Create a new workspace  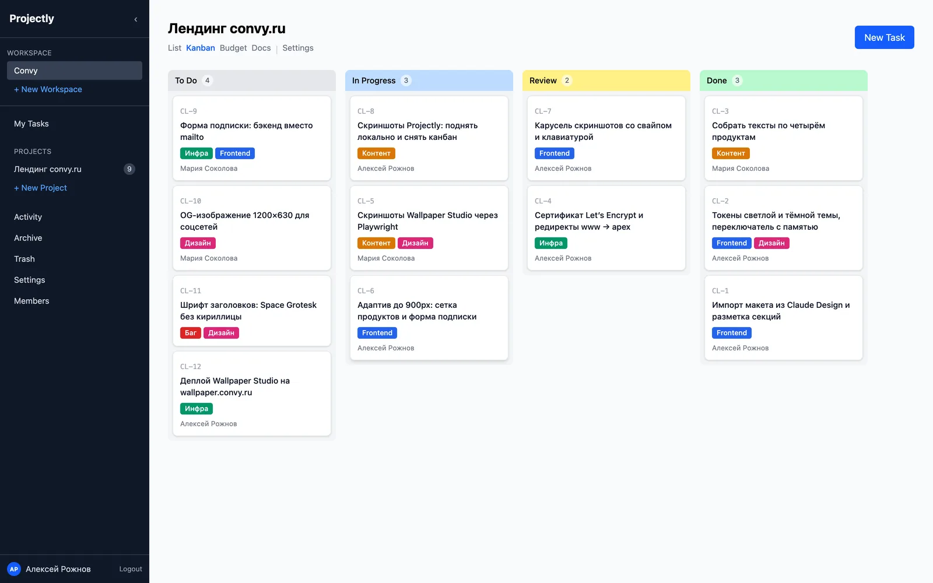[x=48, y=89]
